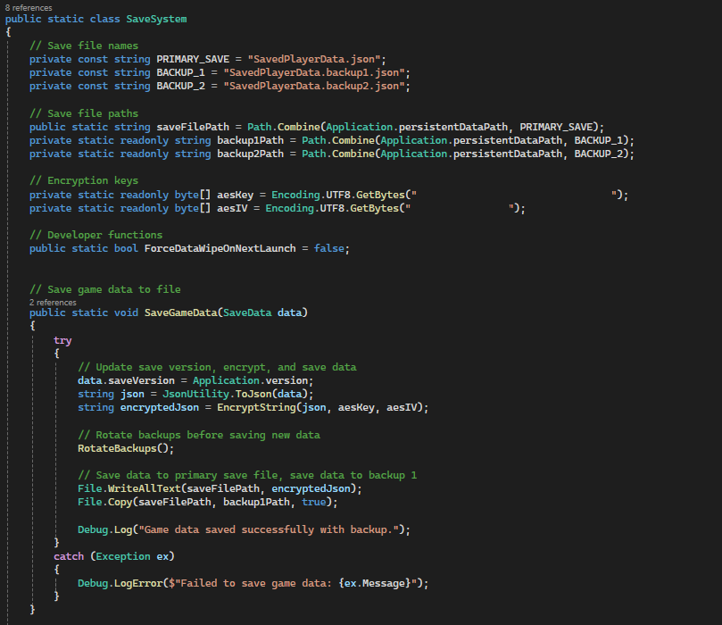This screenshot has width=722, height=625.
Task: Click the BACKUP_1 constant in its declaration
Action: tap(180, 72)
